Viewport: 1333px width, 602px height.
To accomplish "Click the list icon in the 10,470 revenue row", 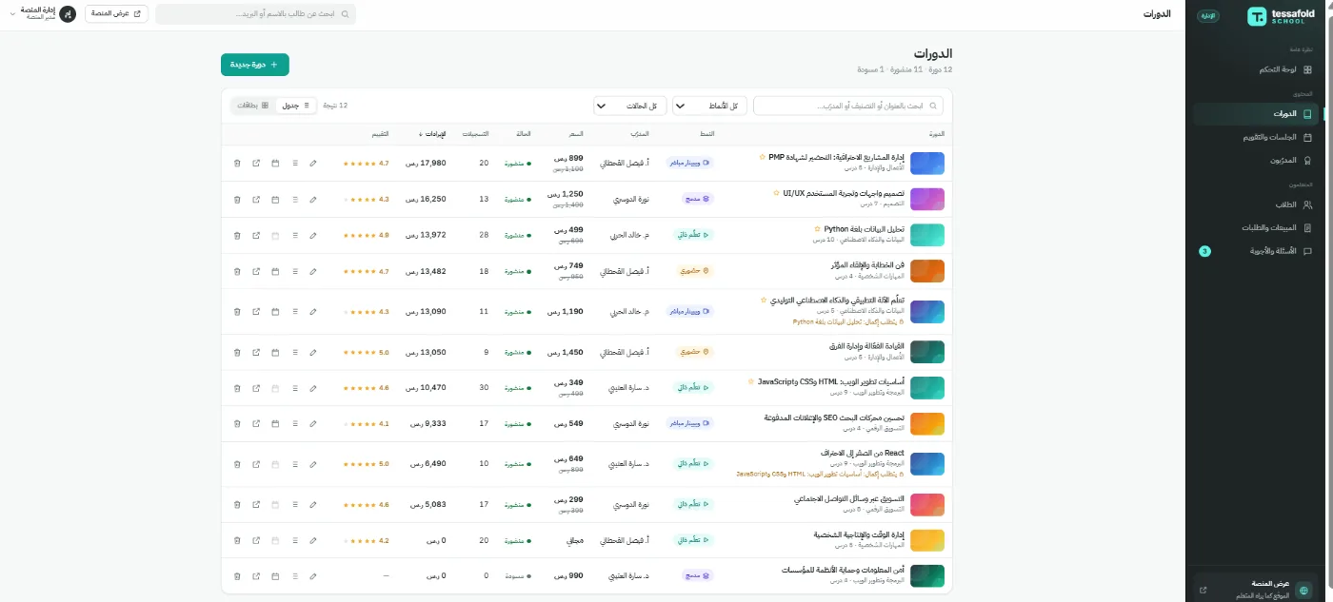I will [x=294, y=388].
